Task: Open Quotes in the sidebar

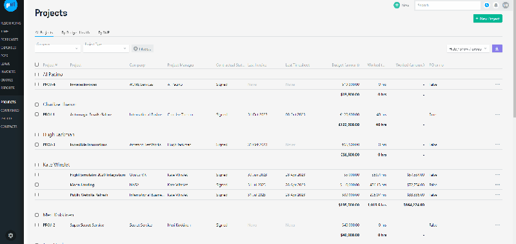Action: click(7, 80)
